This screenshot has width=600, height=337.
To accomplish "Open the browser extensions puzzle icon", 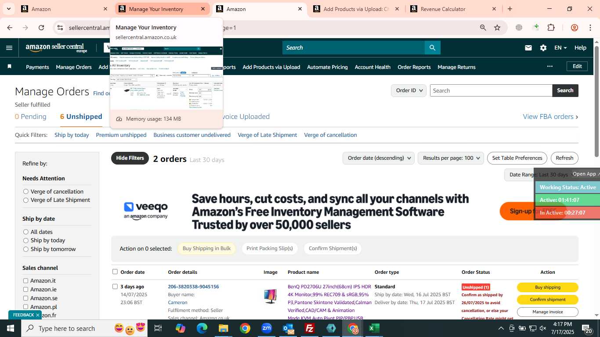I will tap(551, 28).
